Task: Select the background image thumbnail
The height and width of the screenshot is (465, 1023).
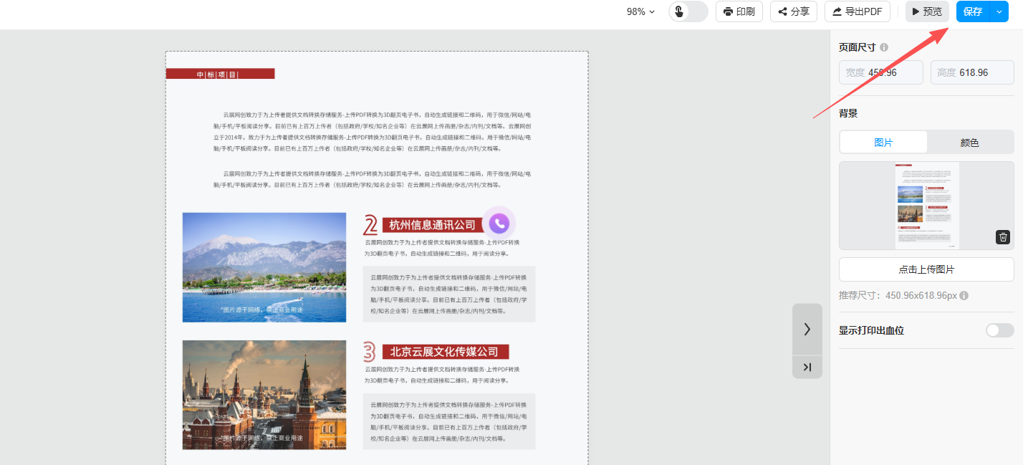Action: 926,206
